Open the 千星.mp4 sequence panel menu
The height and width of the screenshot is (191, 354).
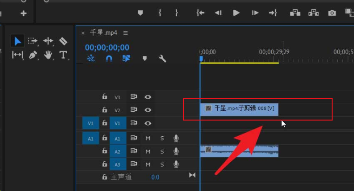point(126,33)
